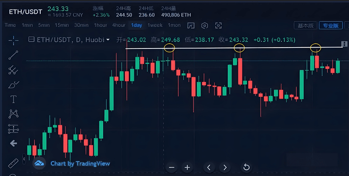Screen dimensions: 349x176
Task: Expand the Huobi symbol dropdown arrow
Action: click(x=108, y=40)
